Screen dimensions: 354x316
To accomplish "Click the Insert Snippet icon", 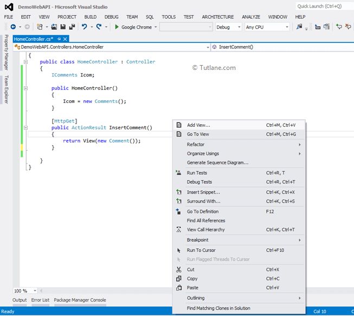I will click(179, 192).
